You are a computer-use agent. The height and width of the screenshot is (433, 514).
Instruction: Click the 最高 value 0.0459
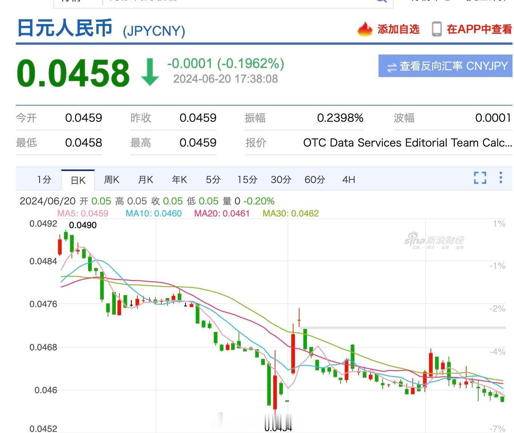(x=198, y=143)
